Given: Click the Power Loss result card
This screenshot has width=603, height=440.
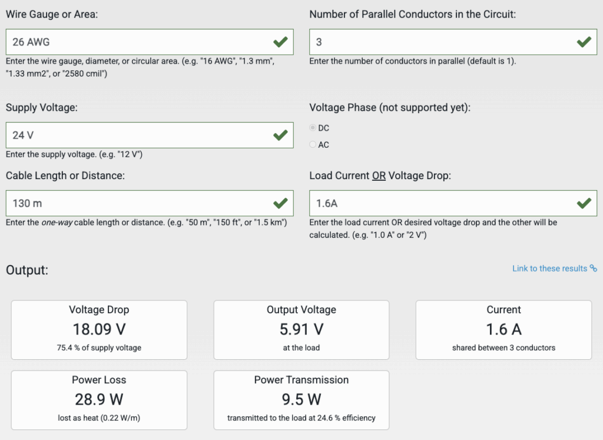Looking at the screenshot, I should point(99,400).
